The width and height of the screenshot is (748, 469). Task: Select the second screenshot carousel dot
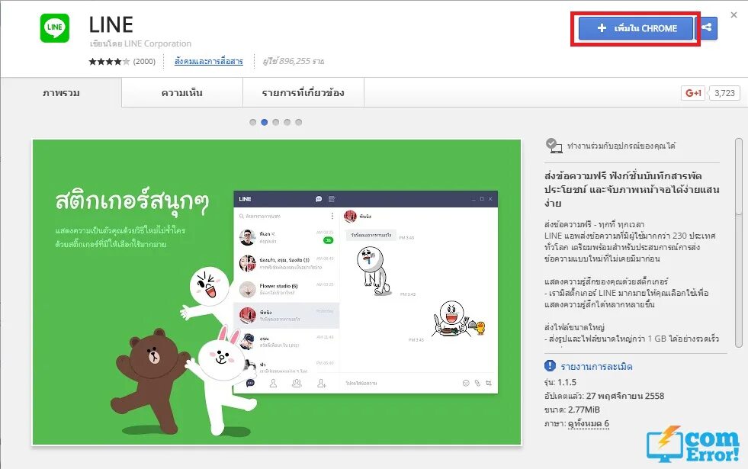(x=265, y=122)
